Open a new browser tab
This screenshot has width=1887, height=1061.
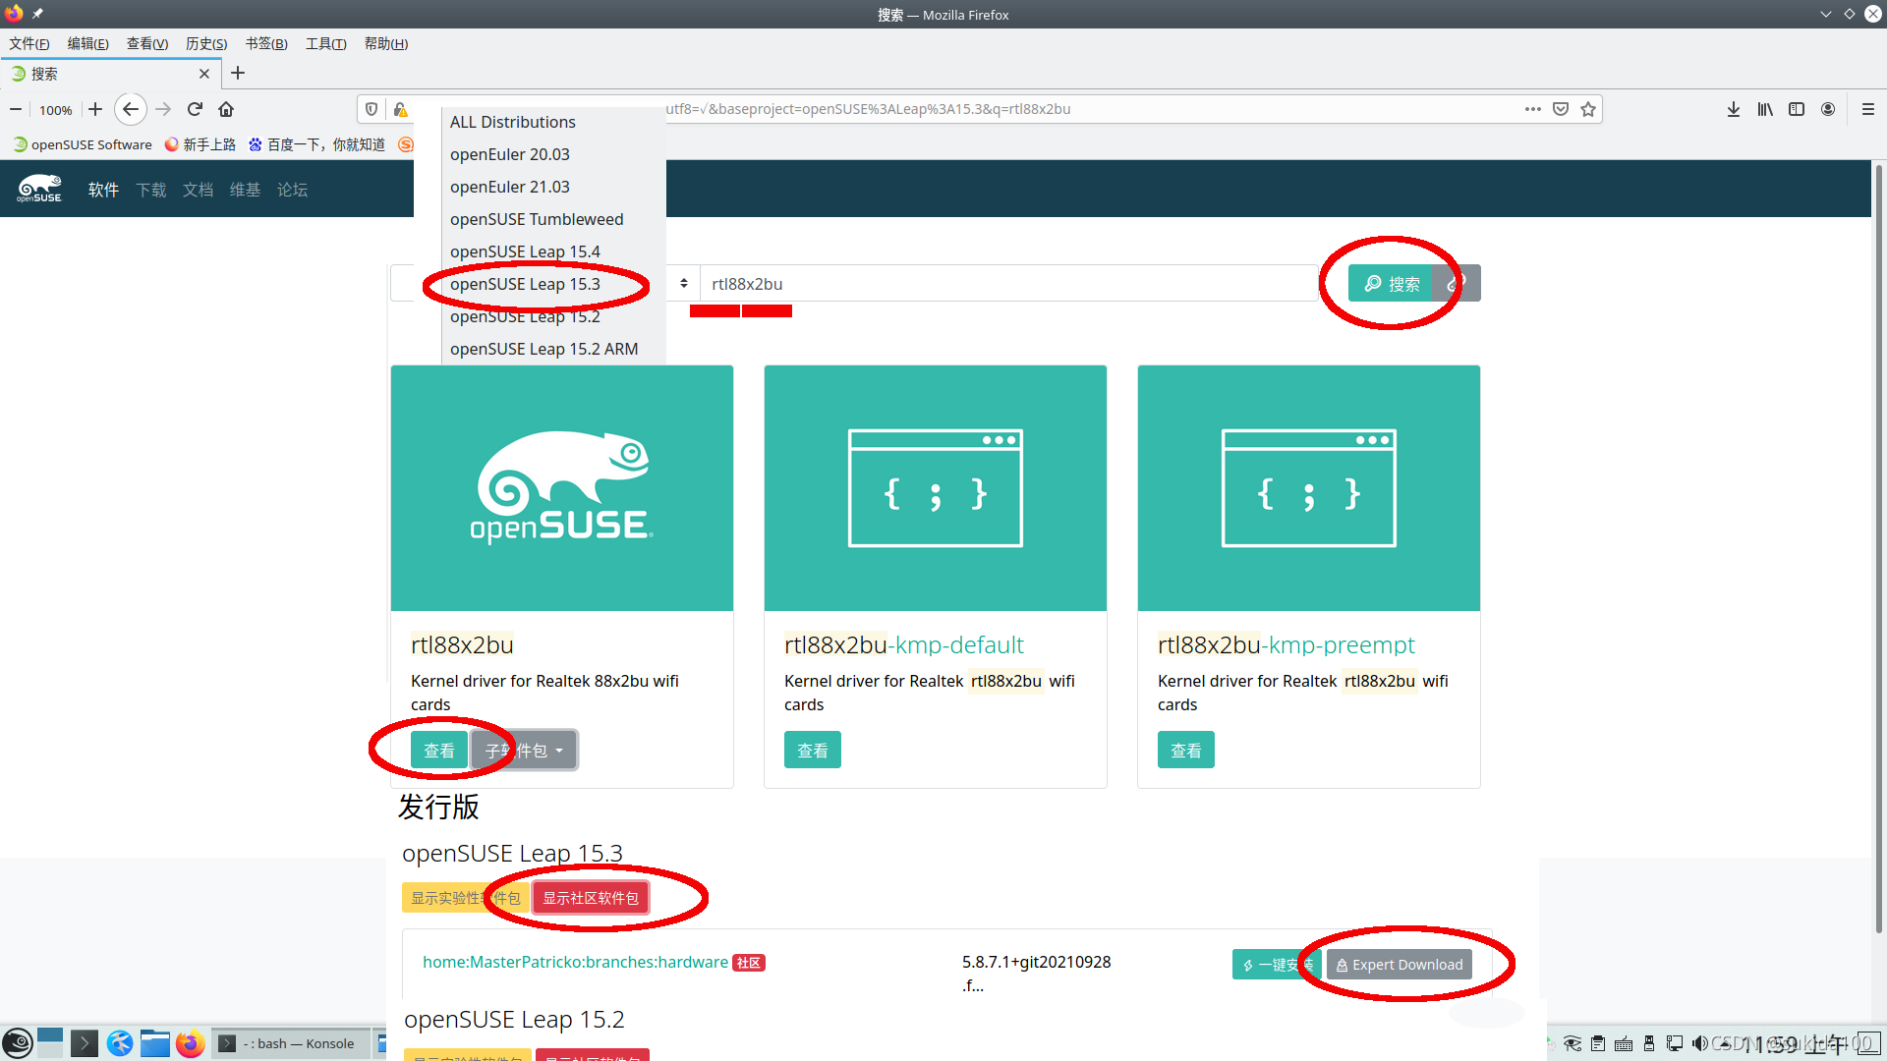238,74
